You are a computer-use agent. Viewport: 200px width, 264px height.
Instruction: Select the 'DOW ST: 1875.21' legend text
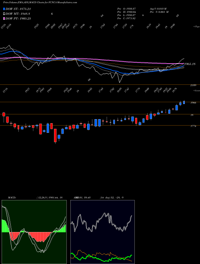click(x=18, y=9)
